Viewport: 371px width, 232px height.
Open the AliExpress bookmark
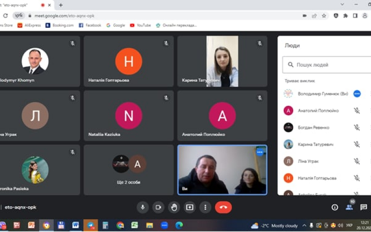tap(29, 26)
